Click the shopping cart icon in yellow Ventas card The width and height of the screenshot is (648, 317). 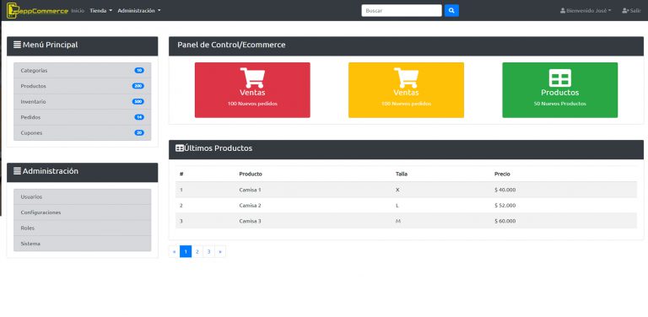click(x=406, y=78)
